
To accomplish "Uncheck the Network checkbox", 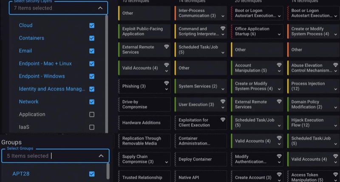I will coord(92,102).
